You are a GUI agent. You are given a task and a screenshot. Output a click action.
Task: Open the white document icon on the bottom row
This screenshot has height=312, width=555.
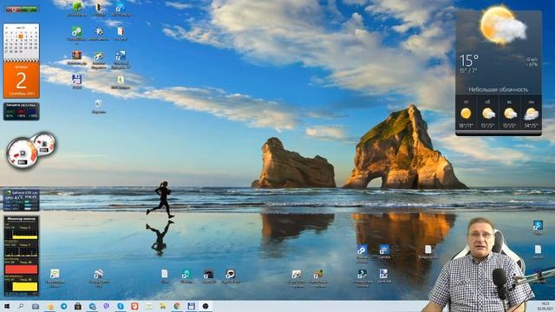165,276
